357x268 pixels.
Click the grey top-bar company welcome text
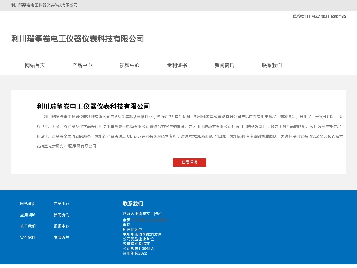[45, 5]
